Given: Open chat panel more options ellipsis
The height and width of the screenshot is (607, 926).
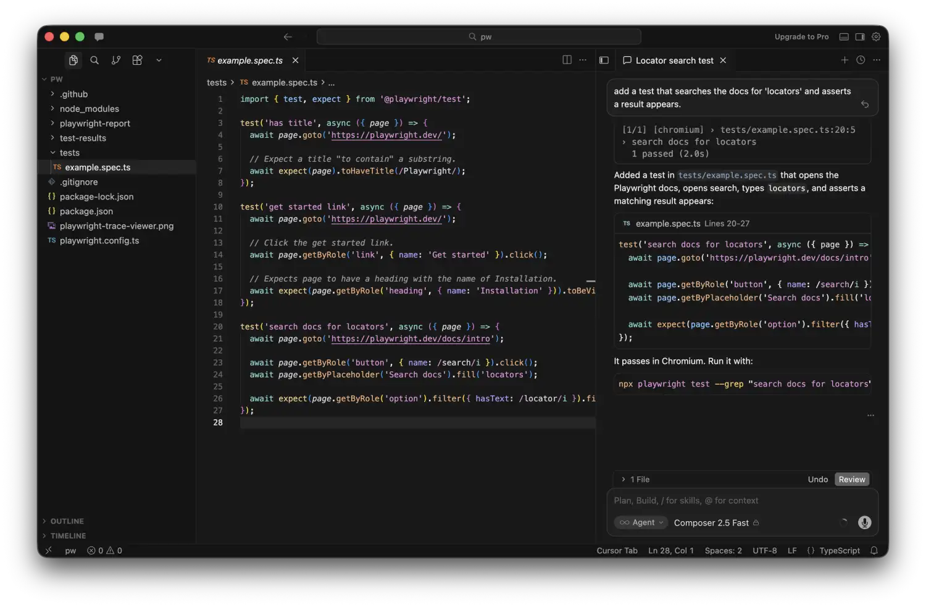Looking at the screenshot, I should [877, 60].
